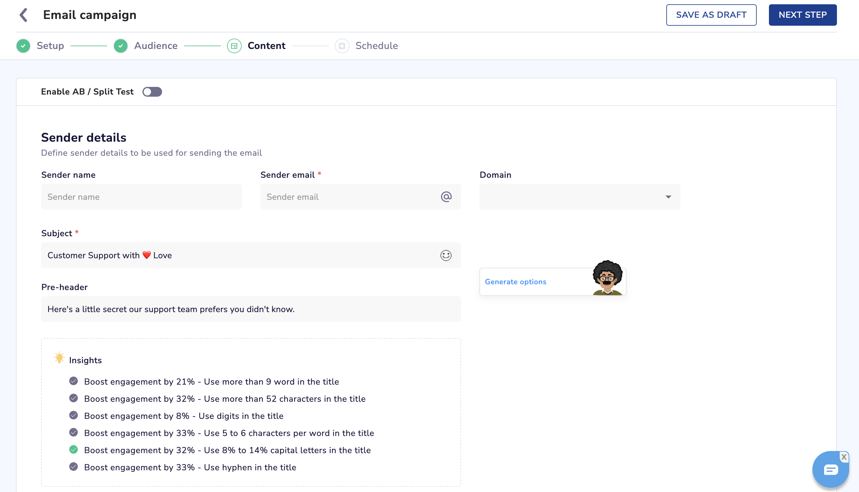Click check icon for hyphen insight

pos(74,467)
